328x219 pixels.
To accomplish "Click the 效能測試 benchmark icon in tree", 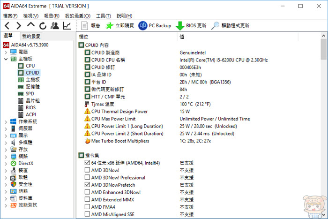I will point(13,205).
